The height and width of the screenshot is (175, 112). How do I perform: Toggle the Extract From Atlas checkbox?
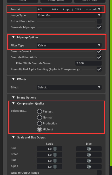(x=99, y=21)
